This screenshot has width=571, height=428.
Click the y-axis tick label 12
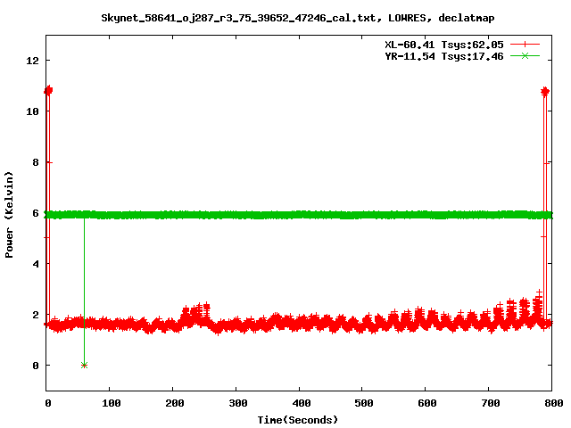pyautogui.click(x=32, y=61)
